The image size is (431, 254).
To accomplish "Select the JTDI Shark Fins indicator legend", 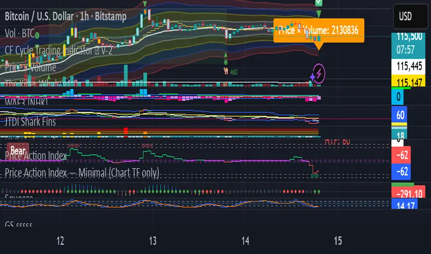I will tap(30, 121).
